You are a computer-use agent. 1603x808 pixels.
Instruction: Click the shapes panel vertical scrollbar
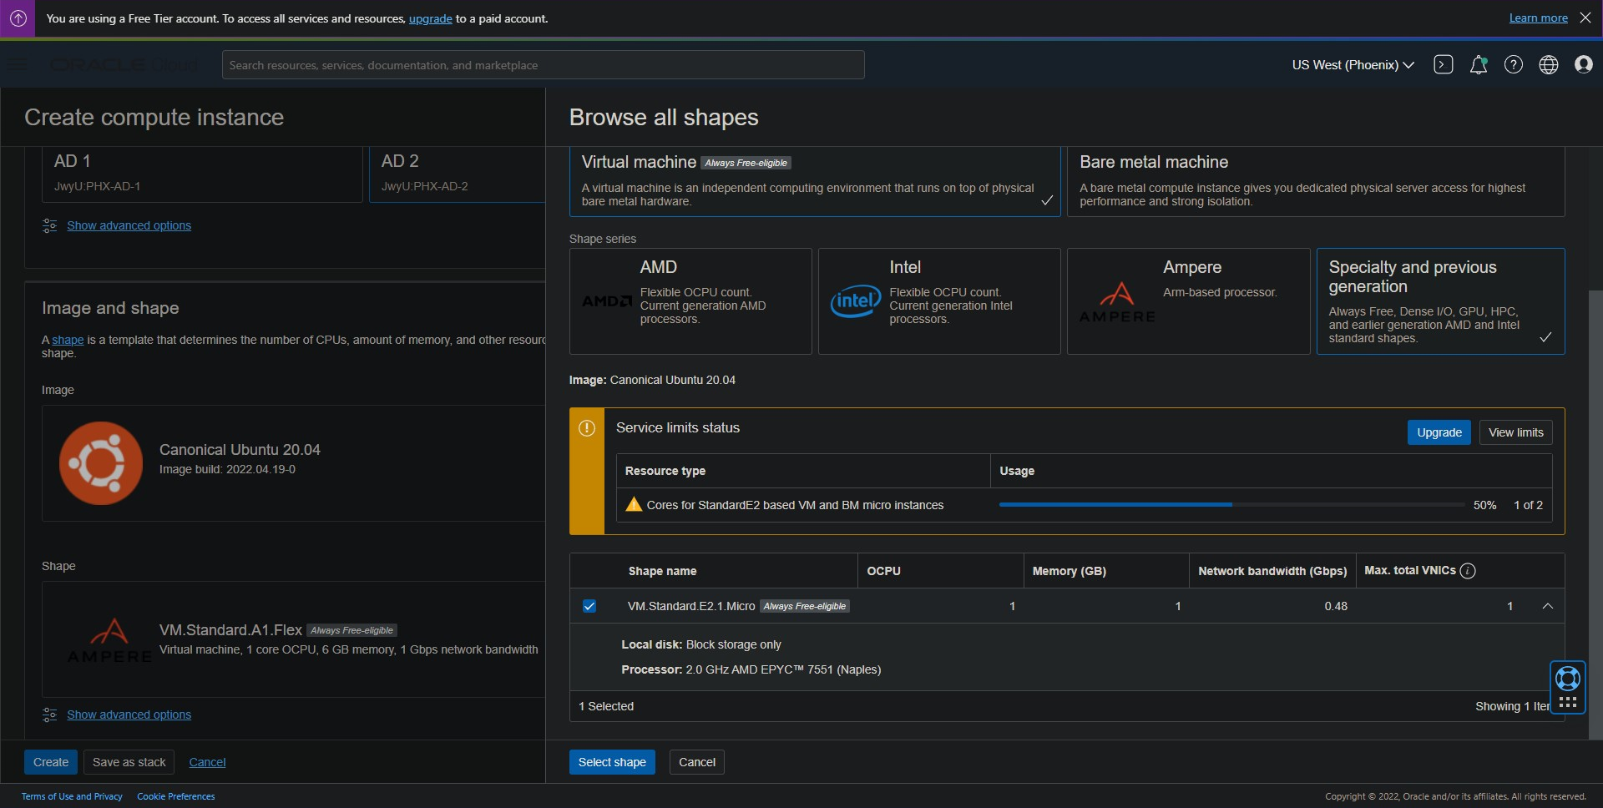(x=1595, y=514)
